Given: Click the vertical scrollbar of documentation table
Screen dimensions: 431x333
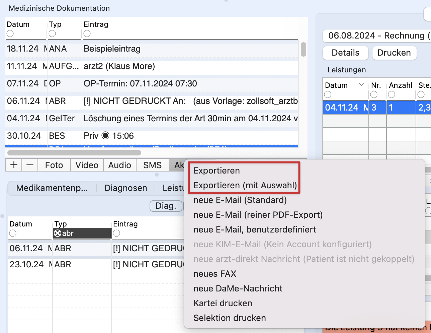Looking at the screenshot, I should tap(304, 49).
